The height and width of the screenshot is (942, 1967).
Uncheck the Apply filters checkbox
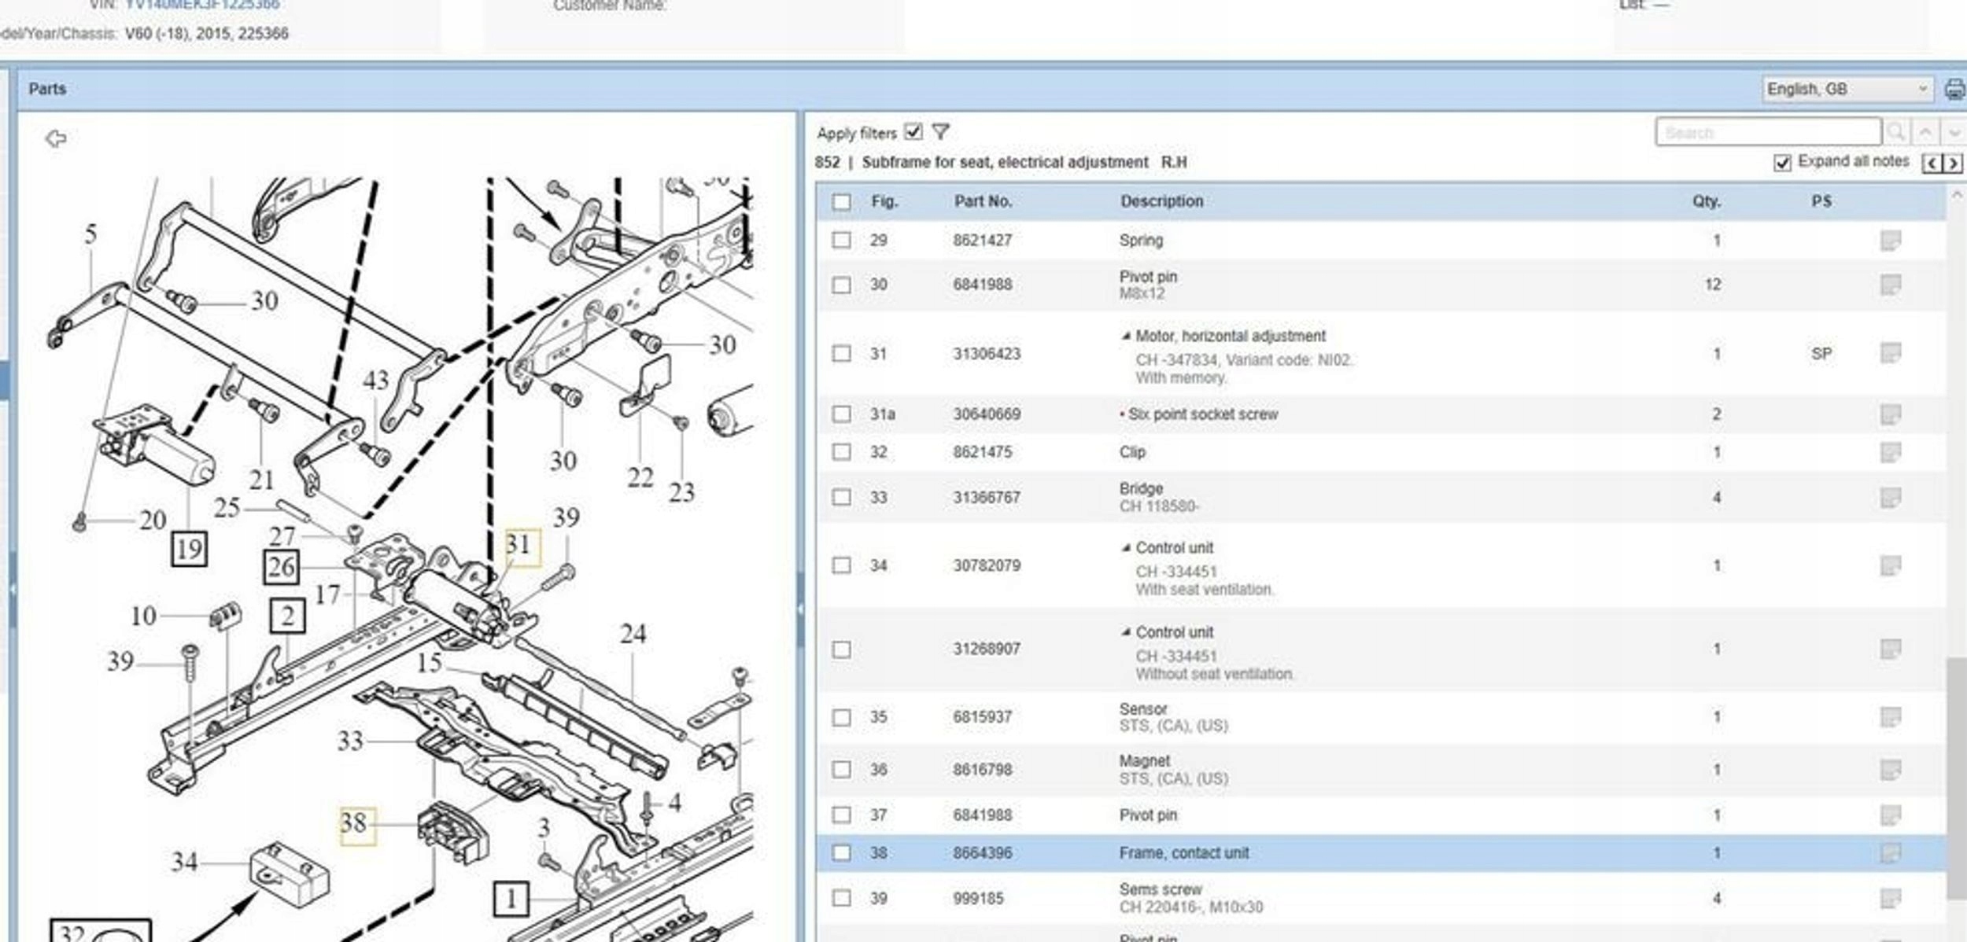[913, 131]
